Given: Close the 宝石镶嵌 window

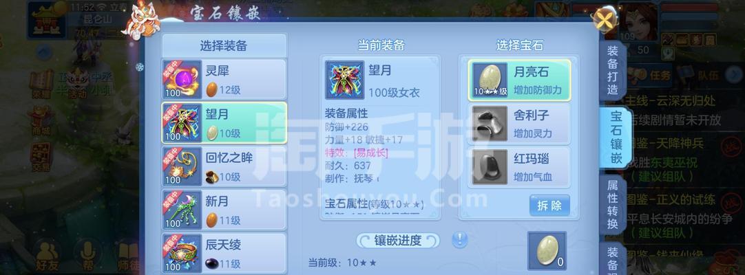Looking at the screenshot, I should (x=604, y=20).
